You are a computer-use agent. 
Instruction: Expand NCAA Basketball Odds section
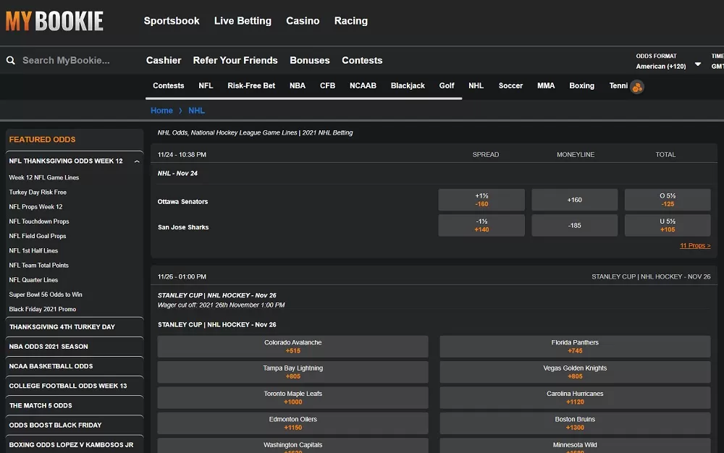[x=75, y=366]
